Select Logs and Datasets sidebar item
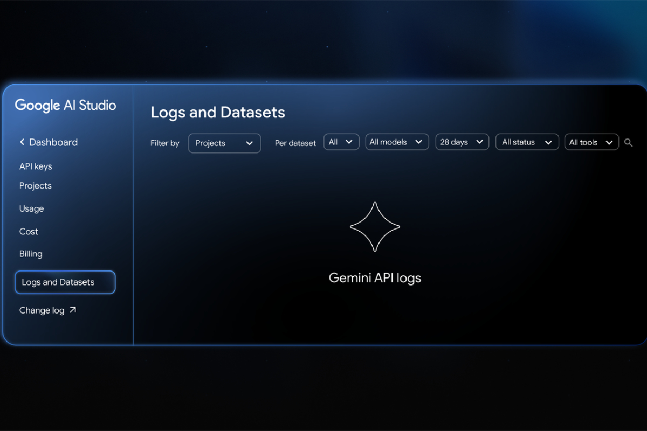Viewport: 647px width, 431px height. pyautogui.click(x=65, y=282)
